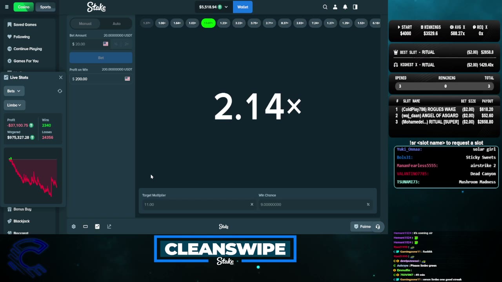Click the Fairness shield button
Image resolution: width=502 pixels, height=282 pixels.
tap(362, 226)
